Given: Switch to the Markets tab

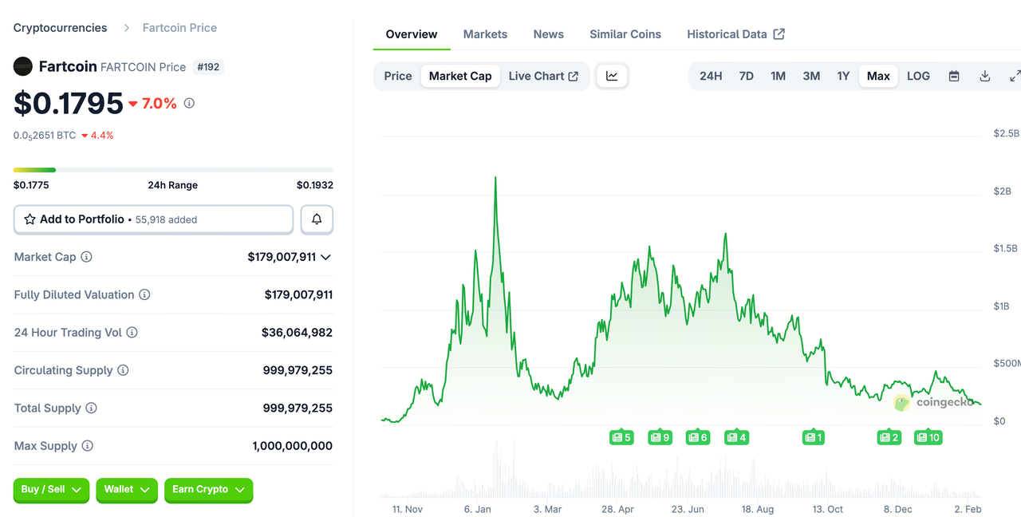Looking at the screenshot, I should pos(485,34).
